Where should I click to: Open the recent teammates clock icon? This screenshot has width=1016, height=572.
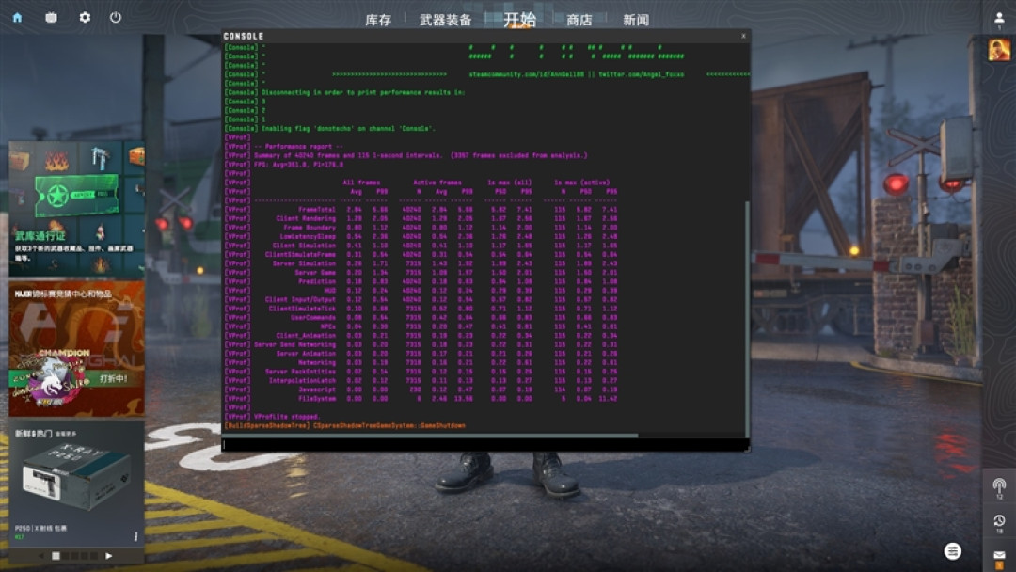point(999,522)
